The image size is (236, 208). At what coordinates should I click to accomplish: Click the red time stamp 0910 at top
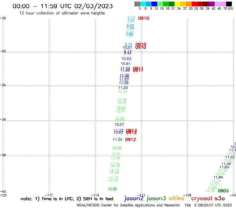click(144, 18)
